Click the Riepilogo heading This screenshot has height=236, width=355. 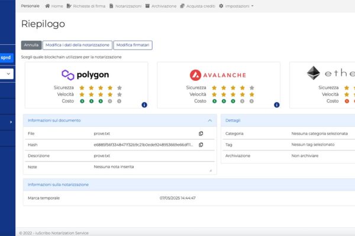[x=43, y=24]
